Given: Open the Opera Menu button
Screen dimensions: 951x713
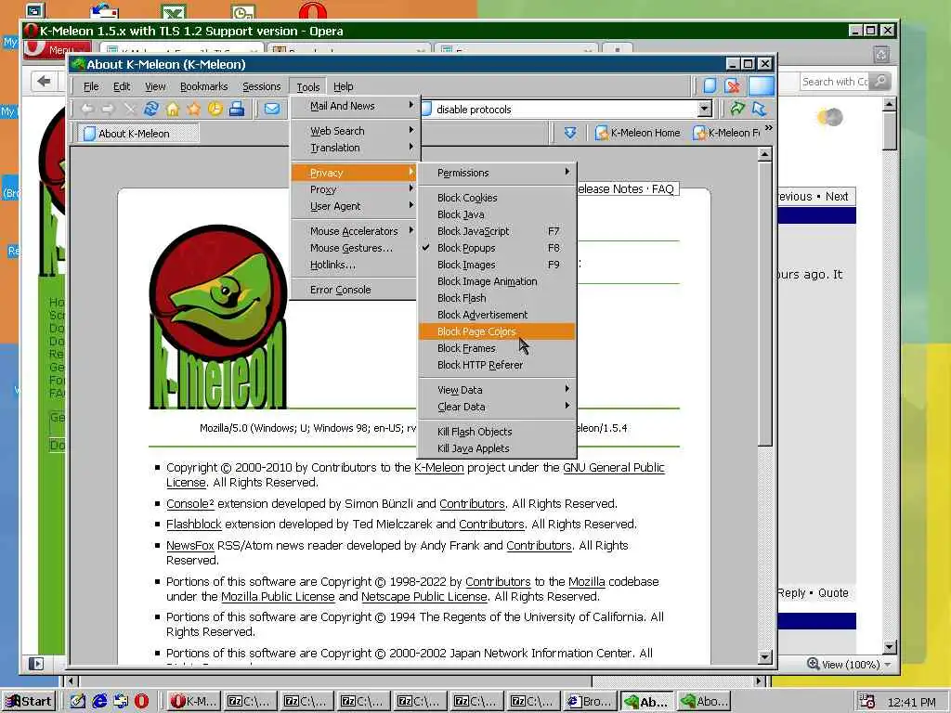Looking at the screenshot, I should 57,50.
